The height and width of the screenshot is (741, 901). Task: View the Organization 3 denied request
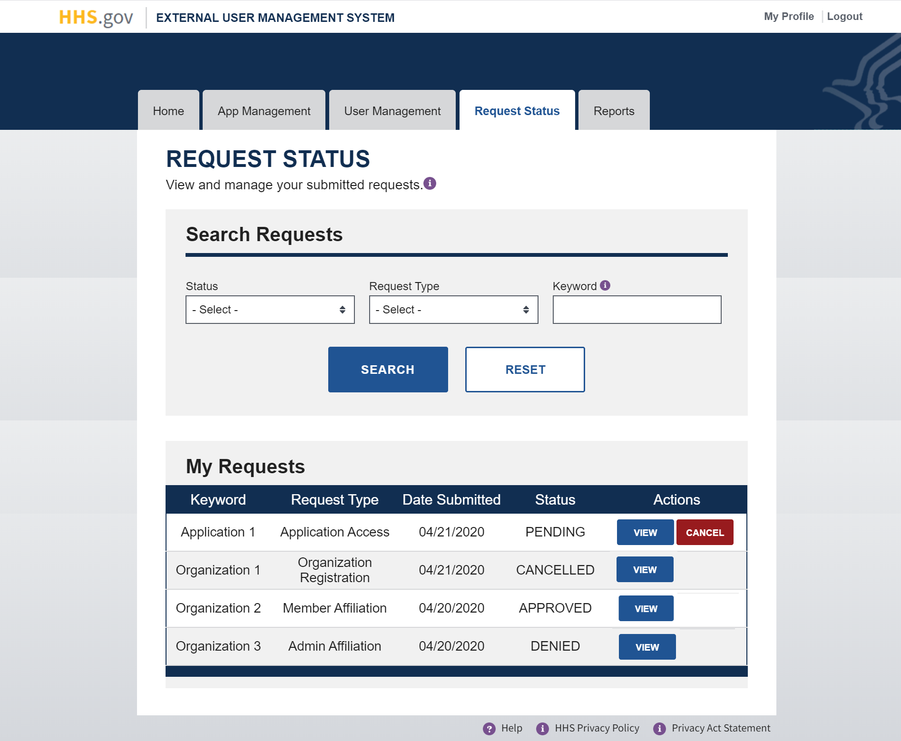[646, 646]
